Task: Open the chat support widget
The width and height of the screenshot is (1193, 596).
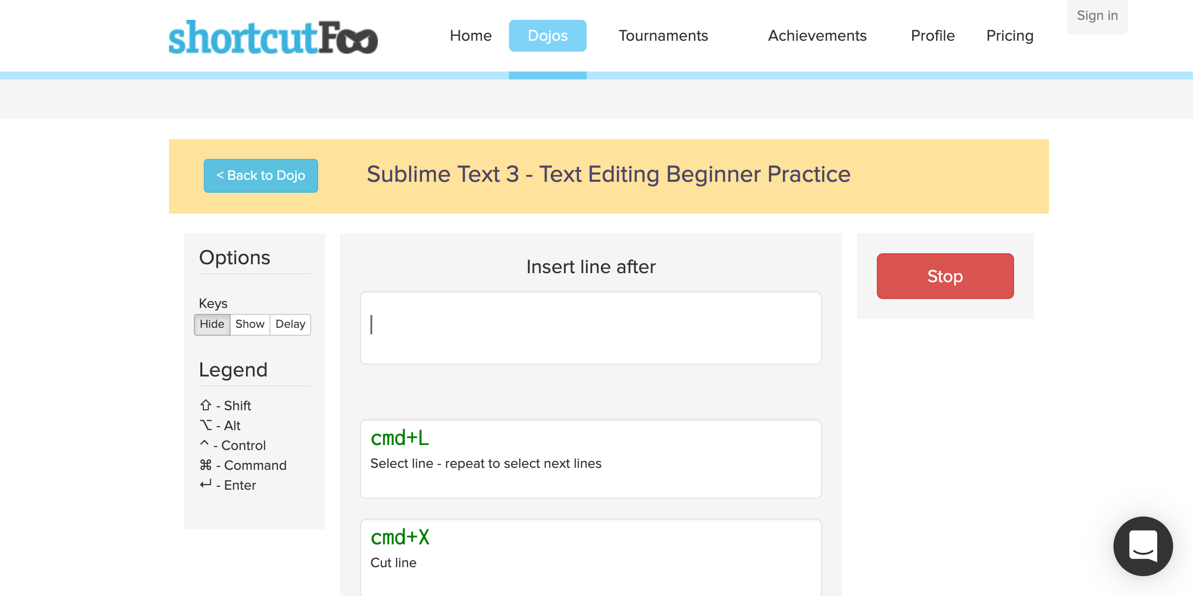Action: pyautogui.click(x=1143, y=546)
